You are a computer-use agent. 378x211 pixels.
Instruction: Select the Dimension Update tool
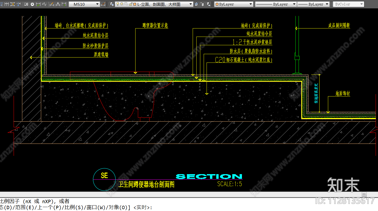(64, 4)
